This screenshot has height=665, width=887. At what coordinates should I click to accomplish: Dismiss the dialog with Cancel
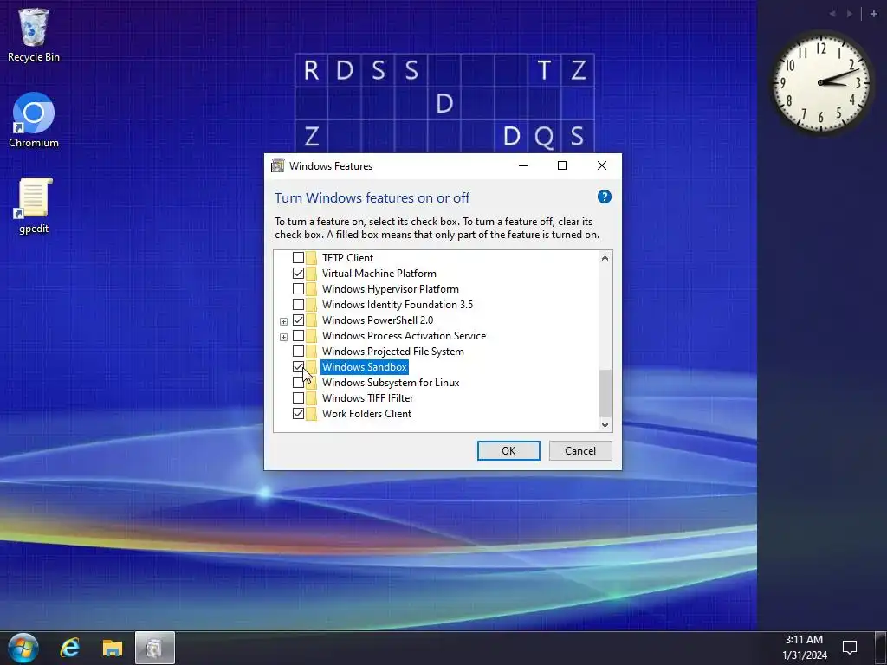580,450
